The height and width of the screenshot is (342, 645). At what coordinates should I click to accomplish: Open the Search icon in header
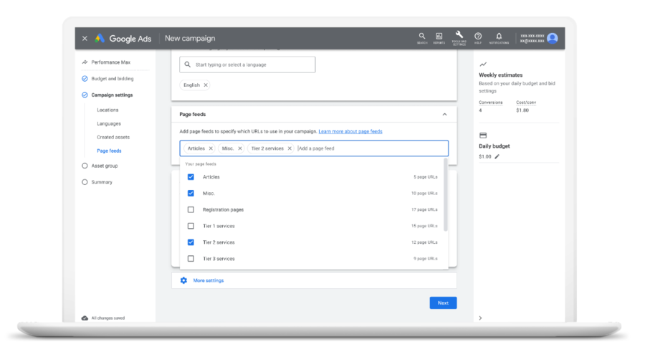click(x=422, y=37)
